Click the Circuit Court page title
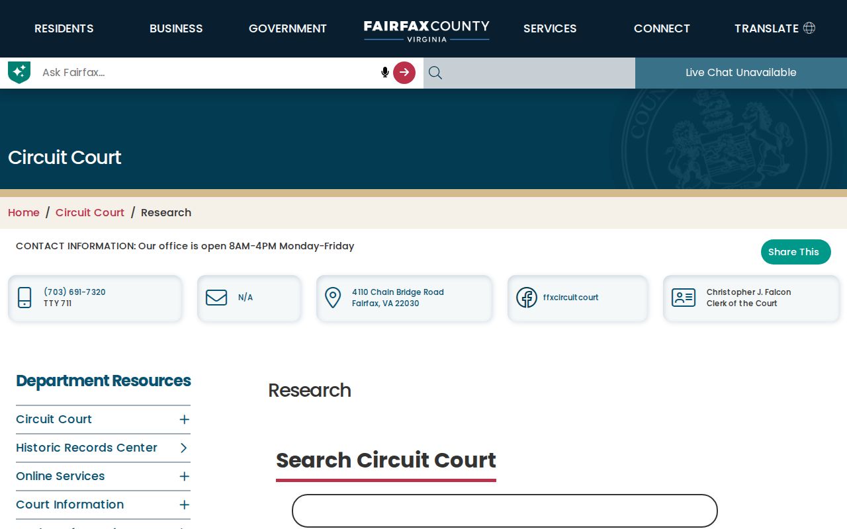The width and height of the screenshot is (847, 529). [65, 157]
